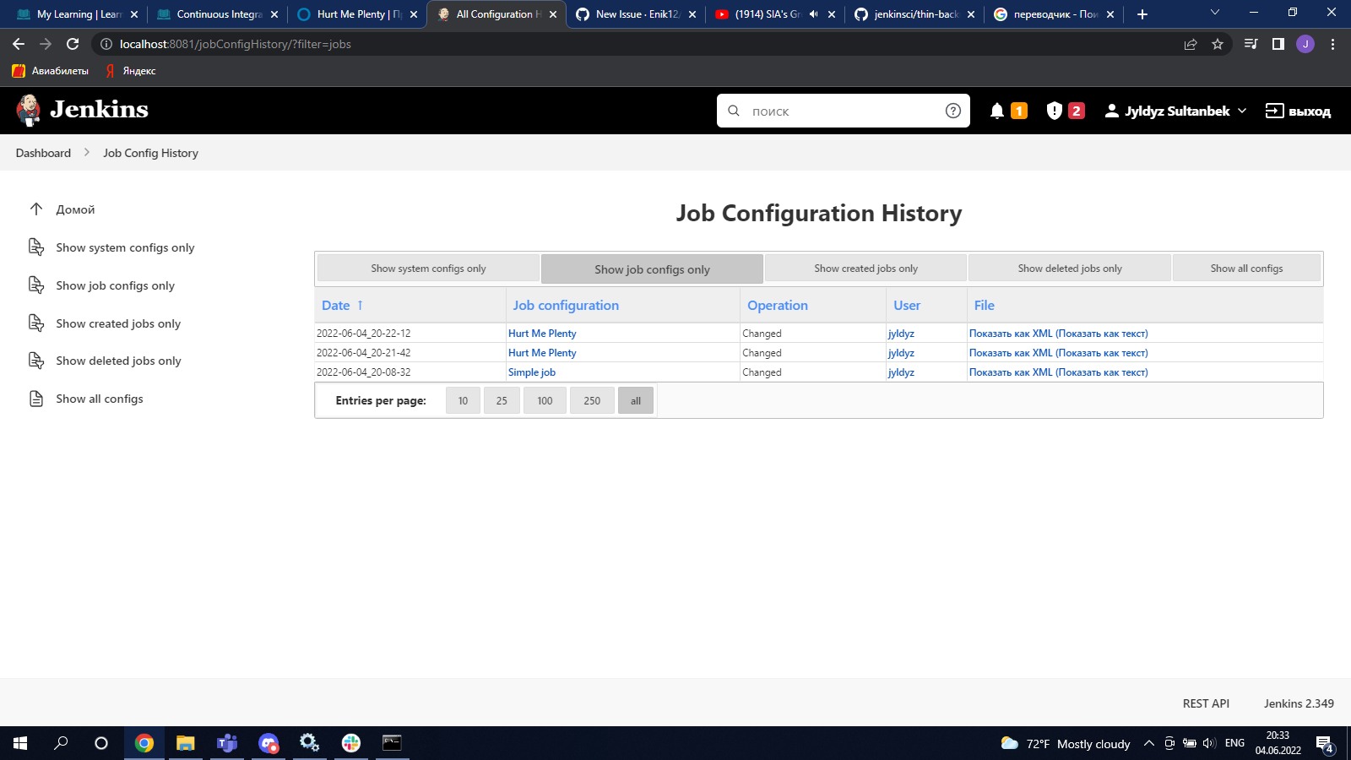The image size is (1351, 760).
Task: Click the sidebar icon for Show job configs only
Action: click(x=36, y=285)
